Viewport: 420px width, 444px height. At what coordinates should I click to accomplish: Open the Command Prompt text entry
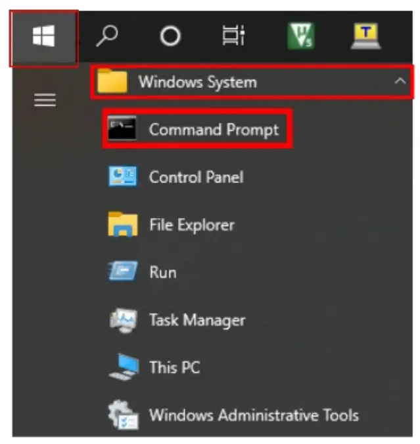click(214, 129)
